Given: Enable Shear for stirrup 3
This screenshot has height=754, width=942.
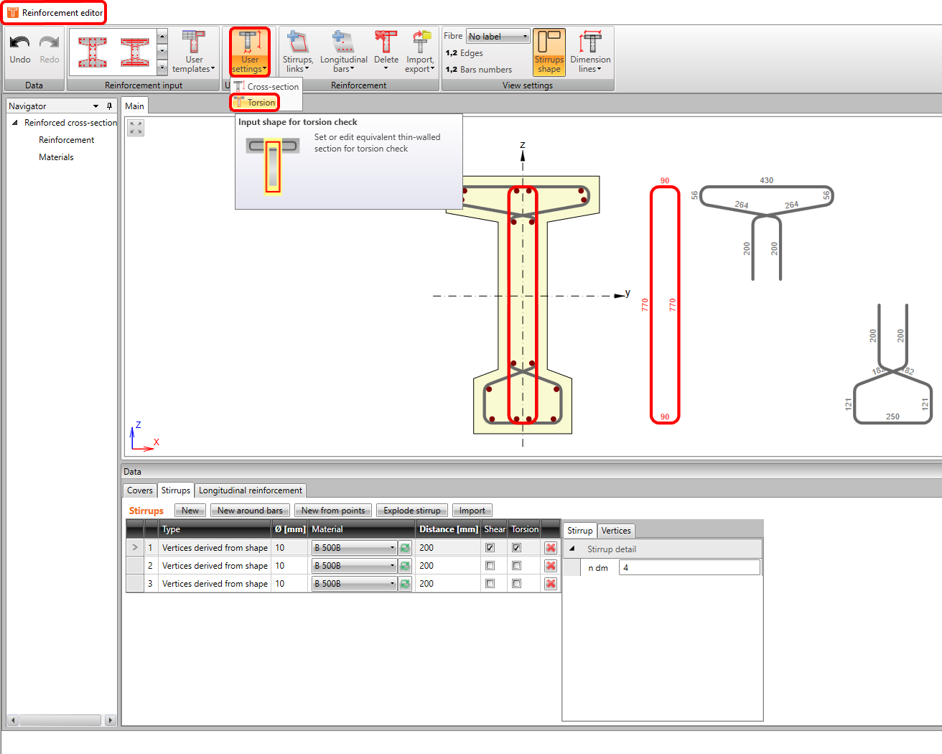Looking at the screenshot, I should coord(490,583).
